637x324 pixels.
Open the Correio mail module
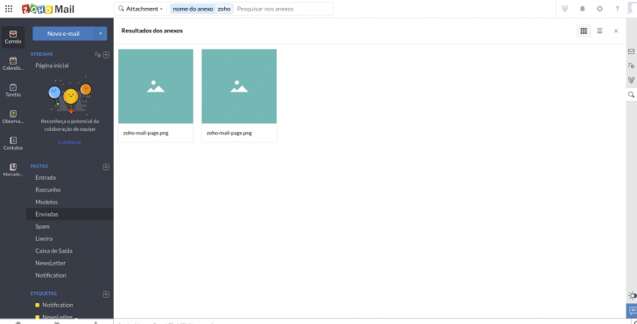(x=13, y=38)
